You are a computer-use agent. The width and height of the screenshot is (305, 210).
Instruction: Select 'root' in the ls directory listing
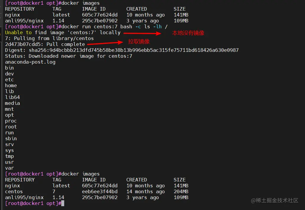pyautogui.click(x=11, y=127)
